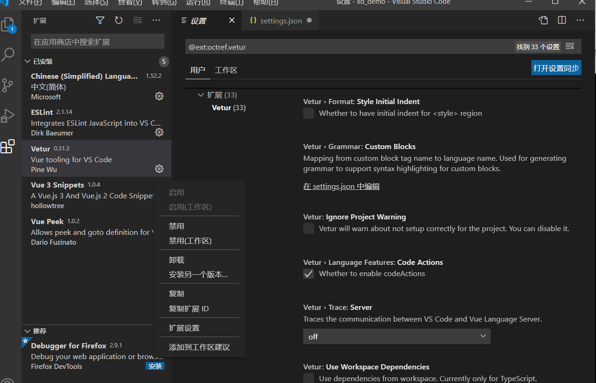
Task: Close the 设置 editor tab
Action: pyautogui.click(x=232, y=20)
